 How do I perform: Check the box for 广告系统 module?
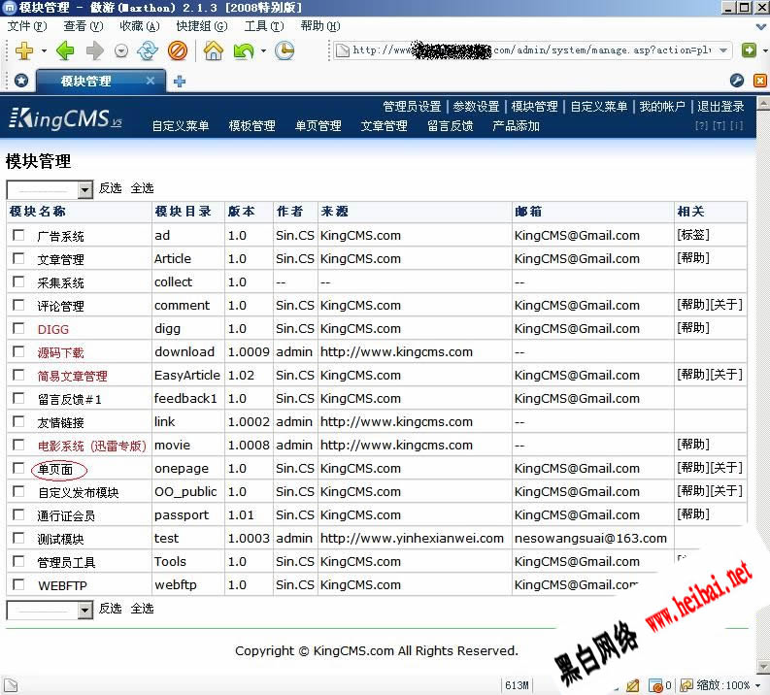pos(18,236)
